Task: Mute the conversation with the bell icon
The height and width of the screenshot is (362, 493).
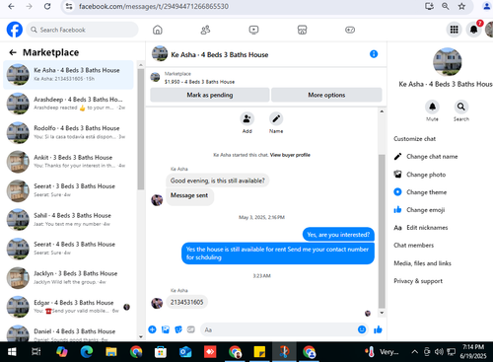Action: pyautogui.click(x=432, y=107)
